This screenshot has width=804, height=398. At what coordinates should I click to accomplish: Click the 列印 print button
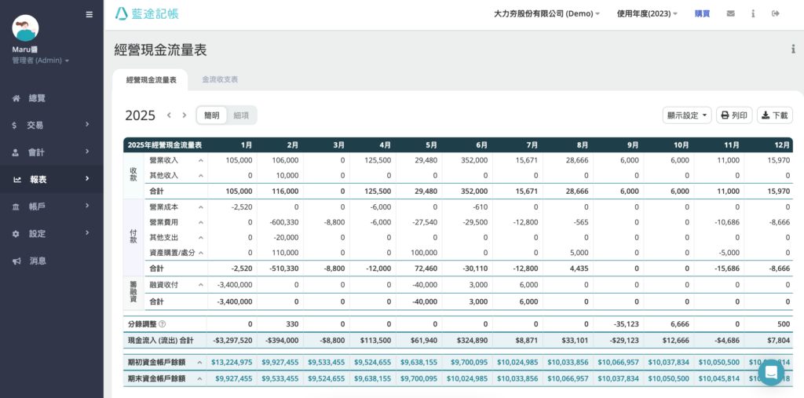pos(734,115)
